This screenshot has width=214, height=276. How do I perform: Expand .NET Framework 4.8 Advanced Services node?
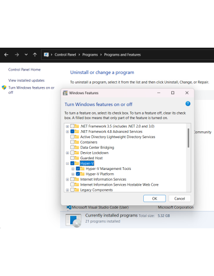[67, 132]
